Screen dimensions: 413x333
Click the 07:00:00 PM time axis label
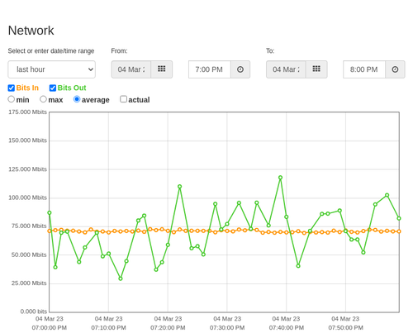(50, 328)
